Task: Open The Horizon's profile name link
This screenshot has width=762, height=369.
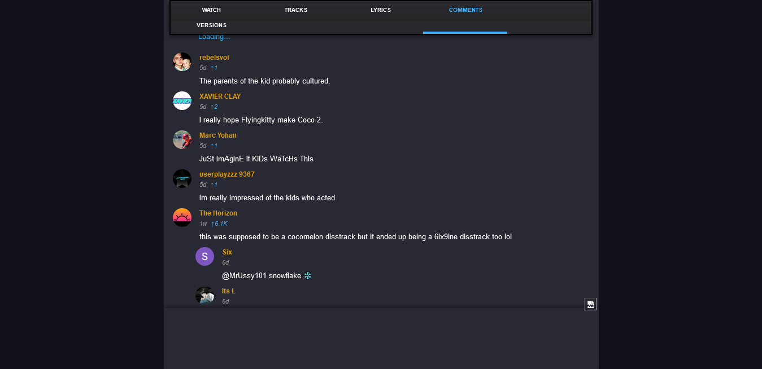Action: point(218,213)
